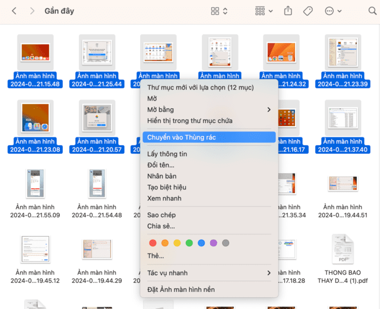Viewport: 380px width, 309px height.
Task: Select 'Mở' from context menu
Action: (209, 98)
